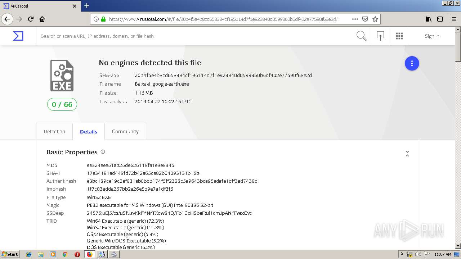Click the Magic PE32 executable description
The width and height of the screenshot is (461, 259).
[150, 205]
